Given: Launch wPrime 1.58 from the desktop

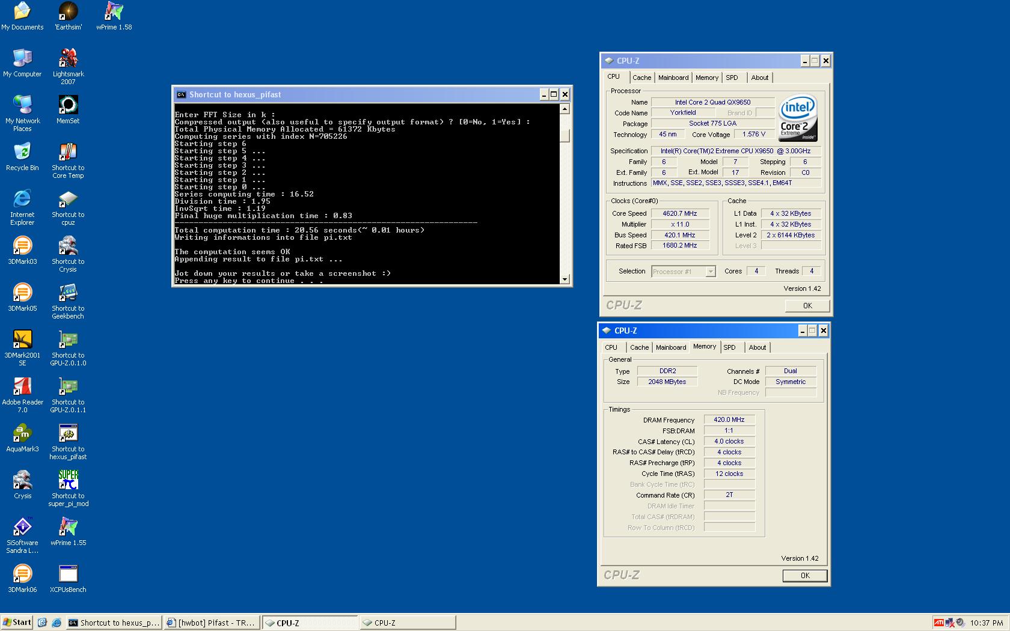Looking at the screenshot, I should 114,16.
